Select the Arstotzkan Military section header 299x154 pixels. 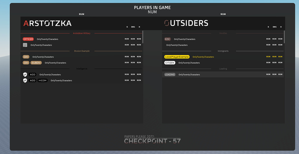pos(82,33)
